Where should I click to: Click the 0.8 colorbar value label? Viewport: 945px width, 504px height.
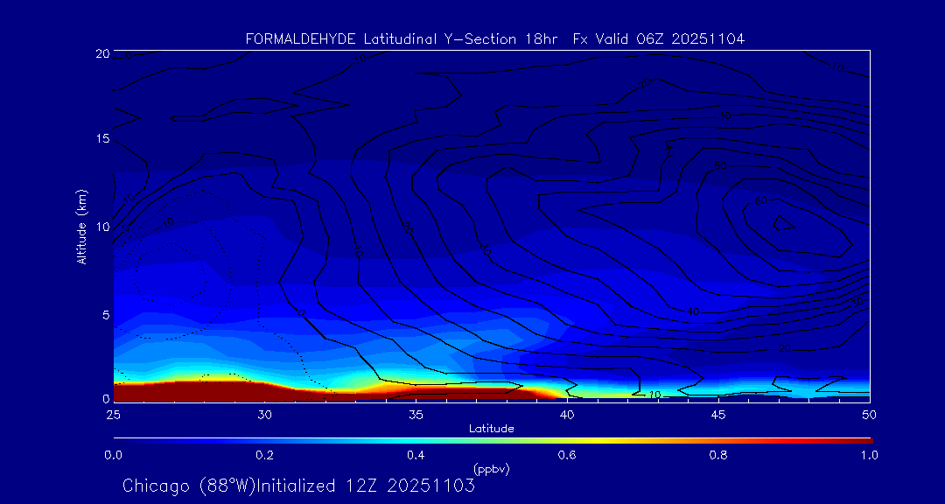click(x=718, y=455)
